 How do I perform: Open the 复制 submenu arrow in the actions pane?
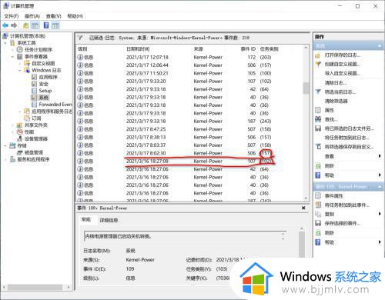click(x=380, y=214)
